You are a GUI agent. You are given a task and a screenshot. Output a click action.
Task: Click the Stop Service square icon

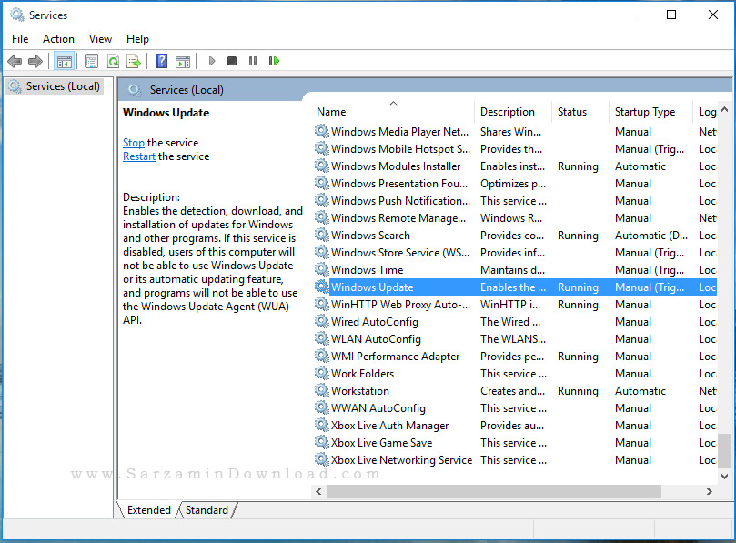click(x=232, y=61)
